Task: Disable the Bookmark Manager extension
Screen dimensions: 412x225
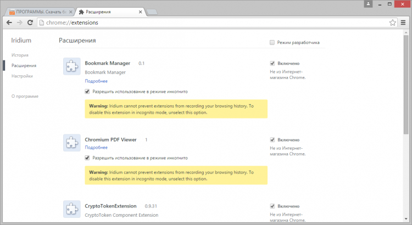Action: point(272,63)
